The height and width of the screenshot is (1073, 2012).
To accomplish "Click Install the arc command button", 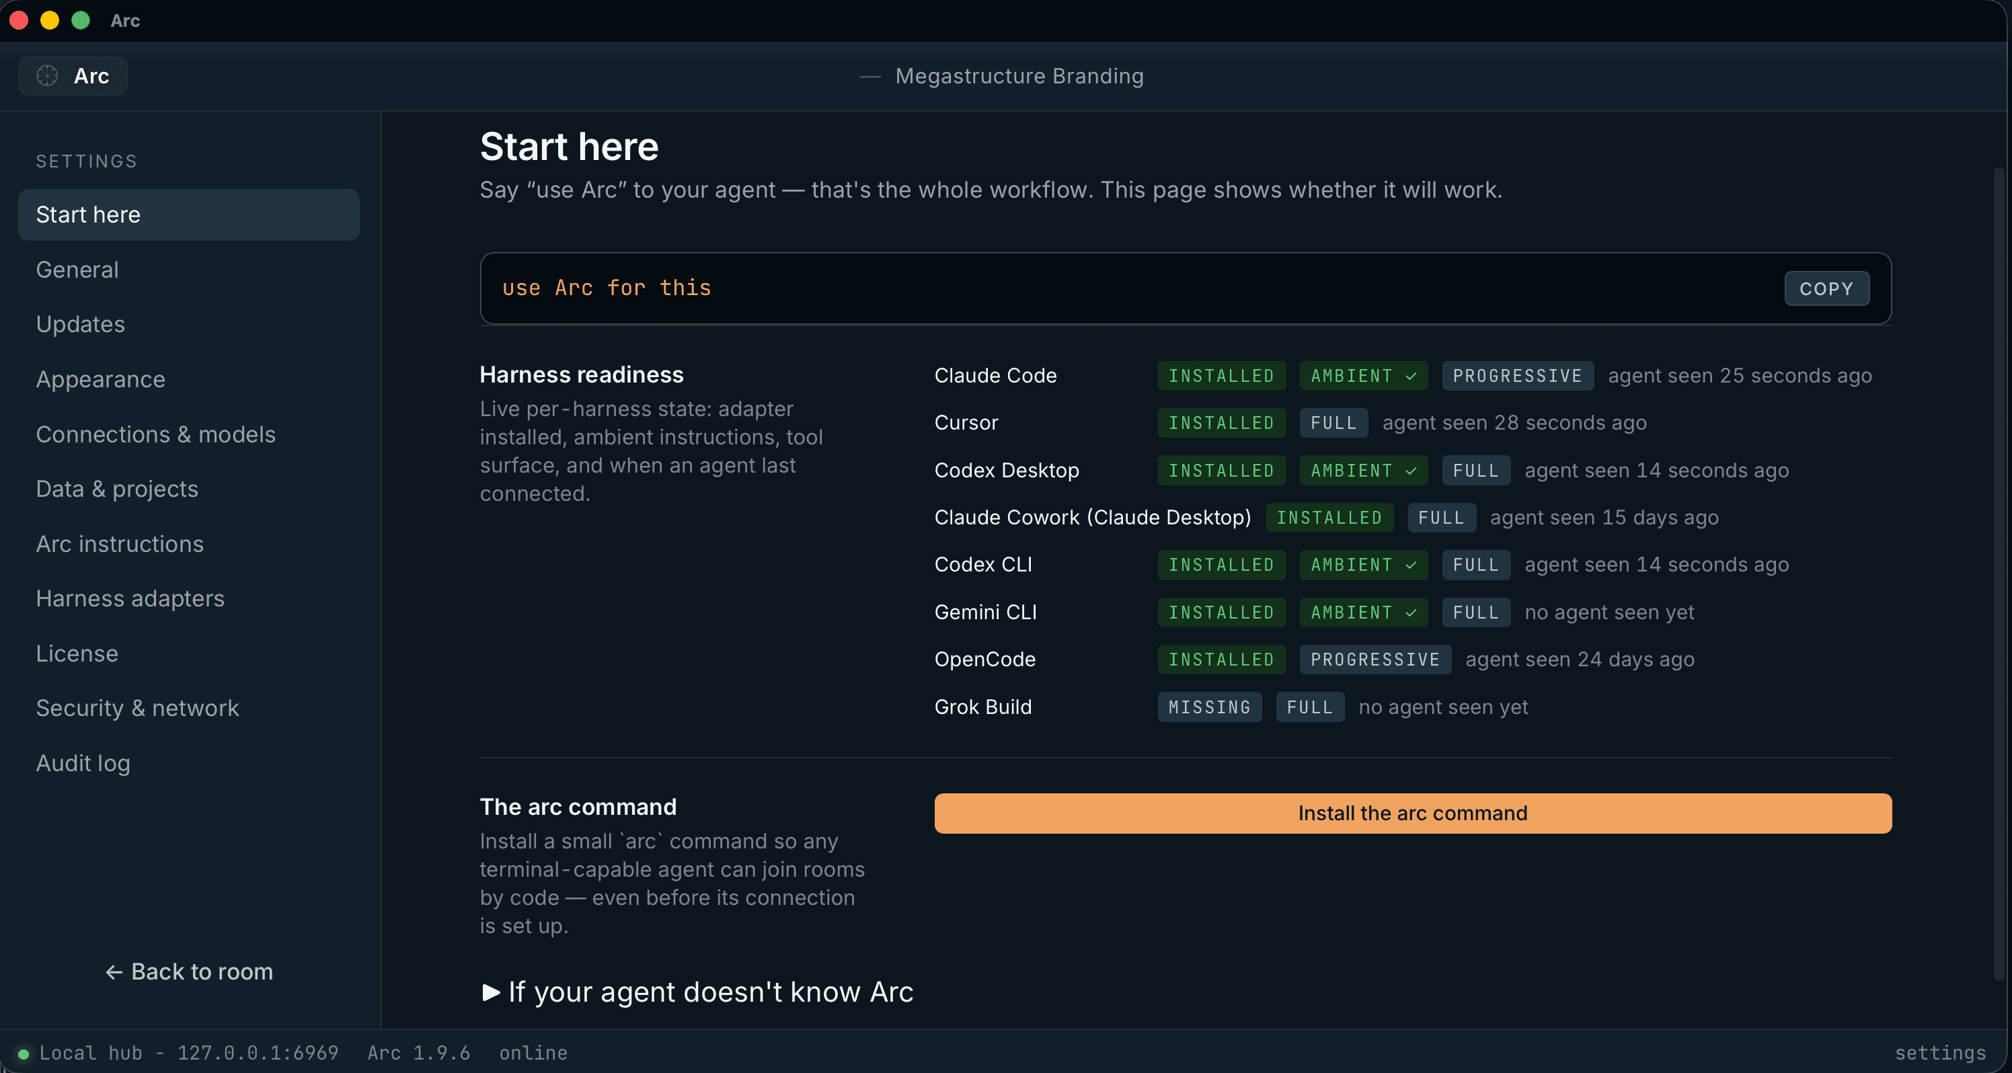I will click(x=1412, y=813).
